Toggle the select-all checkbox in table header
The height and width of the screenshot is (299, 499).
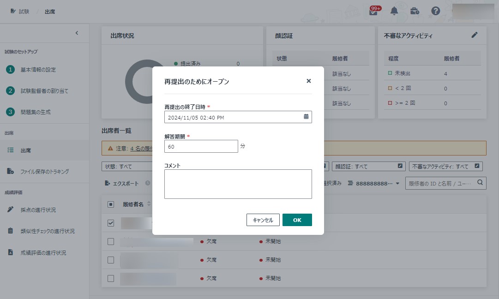[111, 204]
